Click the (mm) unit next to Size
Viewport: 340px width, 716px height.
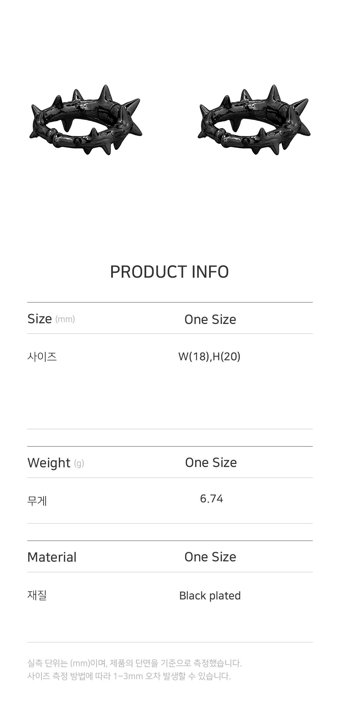pos(65,320)
